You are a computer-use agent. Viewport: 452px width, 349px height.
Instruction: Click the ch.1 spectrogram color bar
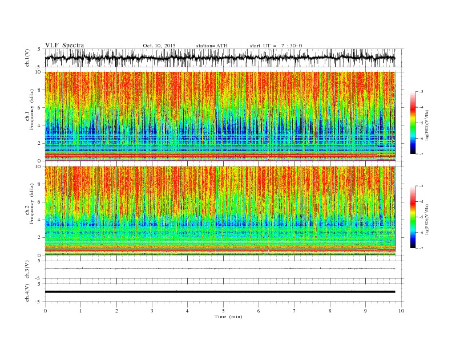click(413, 123)
